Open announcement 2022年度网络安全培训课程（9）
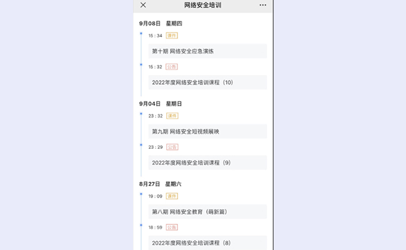The width and height of the screenshot is (406, 250). click(x=208, y=162)
